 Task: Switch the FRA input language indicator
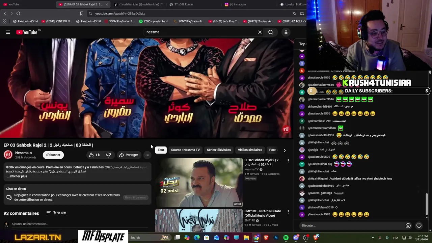pyautogui.click(x=396, y=238)
